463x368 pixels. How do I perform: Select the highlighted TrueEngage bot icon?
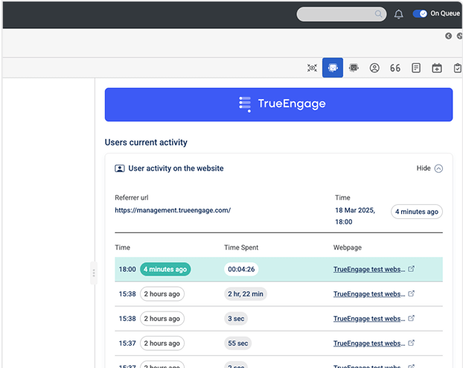pyautogui.click(x=333, y=68)
